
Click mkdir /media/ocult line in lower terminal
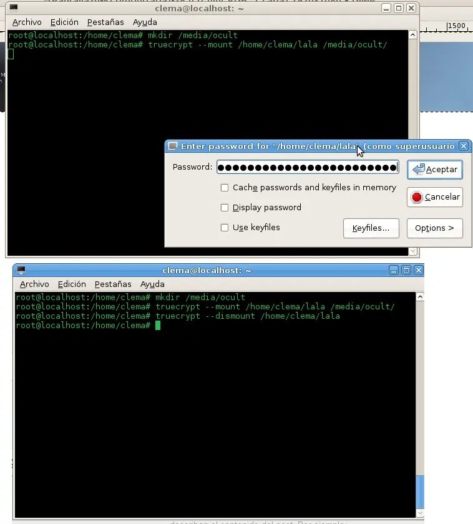click(130, 297)
